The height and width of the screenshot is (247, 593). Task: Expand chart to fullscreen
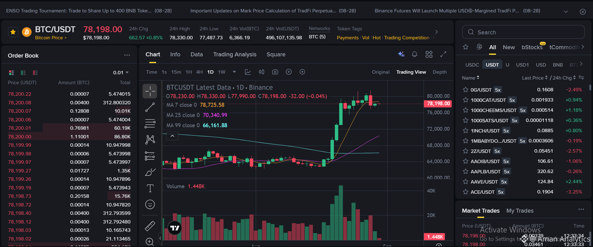[x=443, y=54]
